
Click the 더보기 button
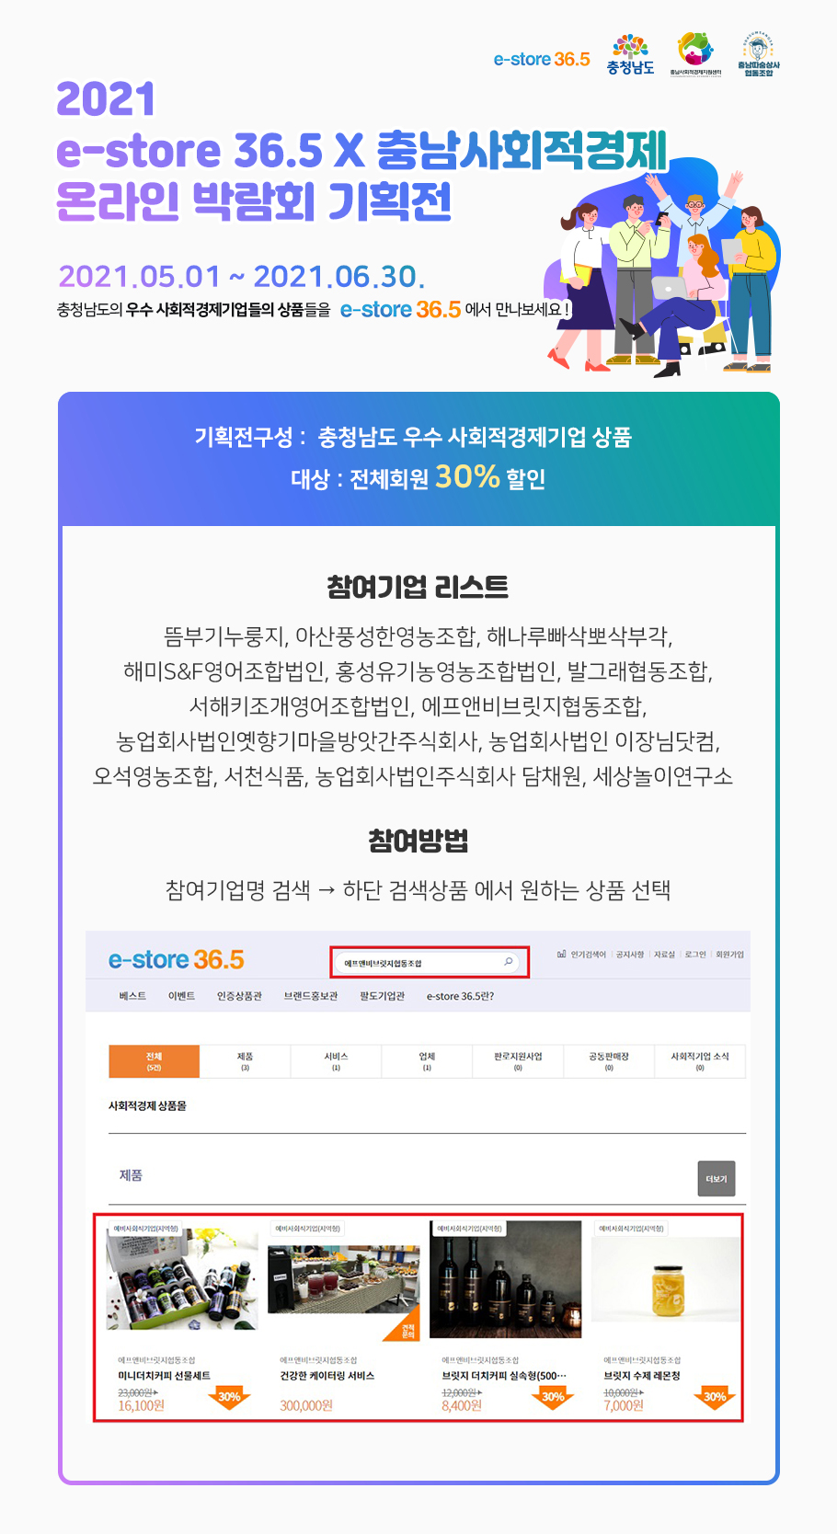pyautogui.click(x=717, y=1179)
